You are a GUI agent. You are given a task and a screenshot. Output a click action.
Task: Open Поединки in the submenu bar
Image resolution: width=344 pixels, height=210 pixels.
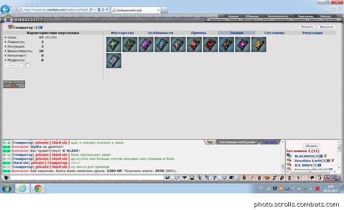point(299,20)
